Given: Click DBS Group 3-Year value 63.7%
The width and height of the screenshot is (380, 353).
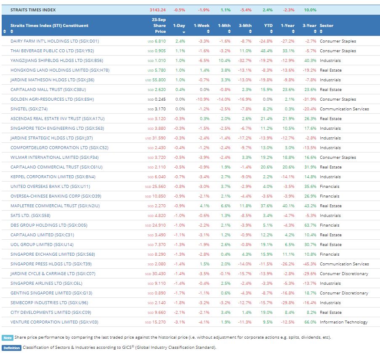Looking at the screenshot, I should (311, 225).
